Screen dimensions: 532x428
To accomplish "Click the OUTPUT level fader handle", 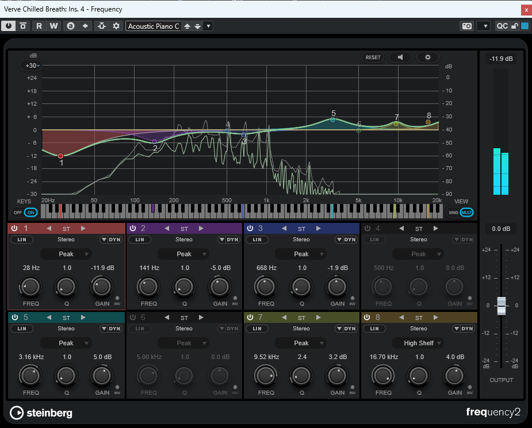I will [x=501, y=305].
